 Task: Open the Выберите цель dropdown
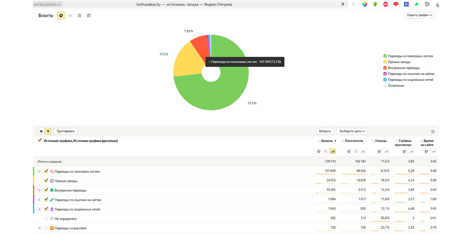click(x=352, y=131)
